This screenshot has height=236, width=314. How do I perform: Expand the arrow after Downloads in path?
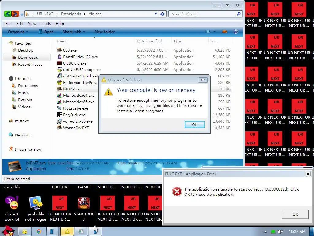pyautogui.click(x=85, y=14)
